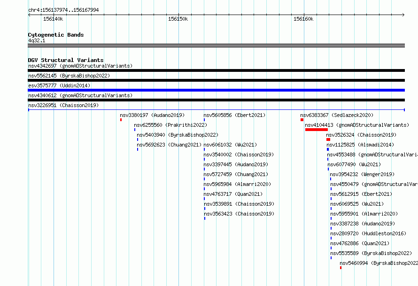This screenshot has width=418, height=286.
Task: Click the 156150k ruler position
Action: tap(178, 19)
